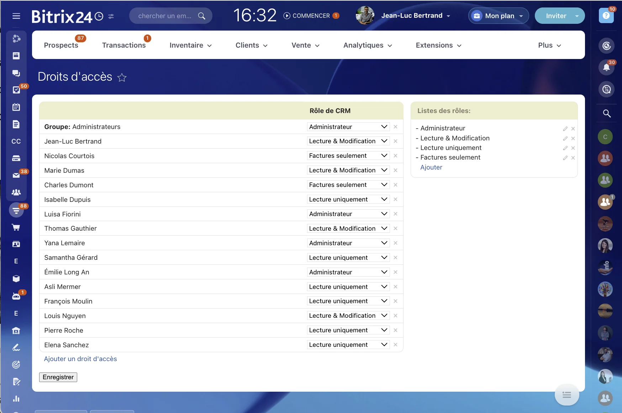Open the Tasks icon with 50 badge

point(16,90)
